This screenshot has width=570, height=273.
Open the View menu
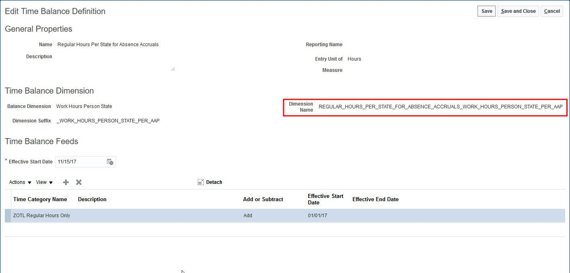44,182
